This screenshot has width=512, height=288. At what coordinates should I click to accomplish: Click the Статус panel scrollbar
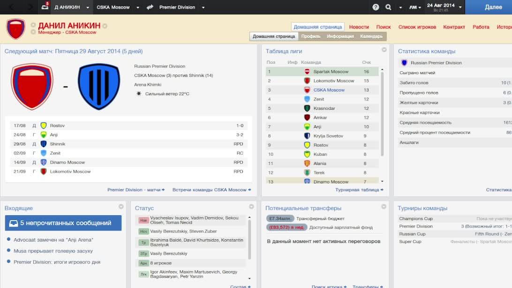(249, 239)
